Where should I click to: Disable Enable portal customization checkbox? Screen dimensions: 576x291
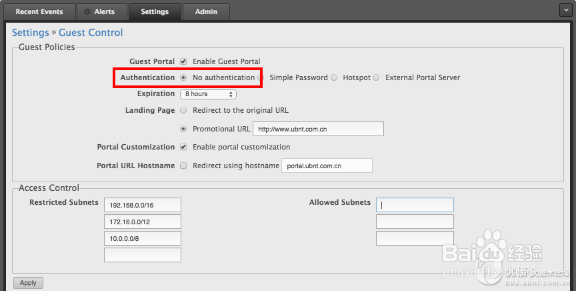coord(183,147)
